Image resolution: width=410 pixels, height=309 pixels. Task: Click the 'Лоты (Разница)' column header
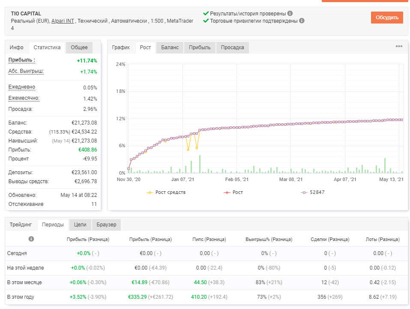tap(383, 240)
